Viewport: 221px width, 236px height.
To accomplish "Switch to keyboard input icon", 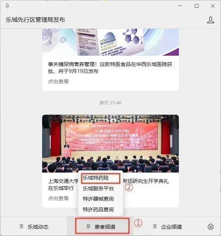I will (x=211, y=227).
